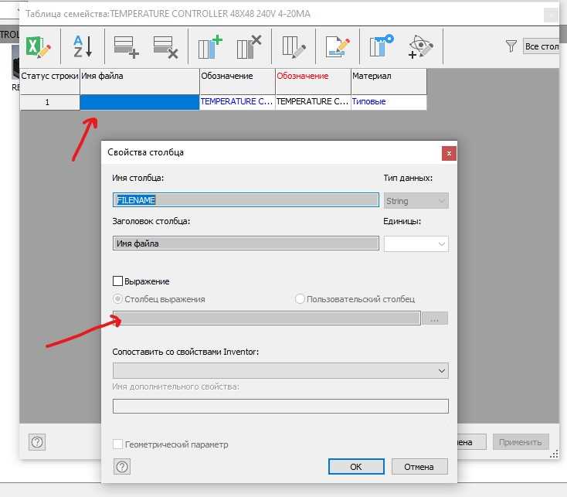Viewport: 567px width, 497px height.
Task: Close the column properties dialog
Action: 449,153
